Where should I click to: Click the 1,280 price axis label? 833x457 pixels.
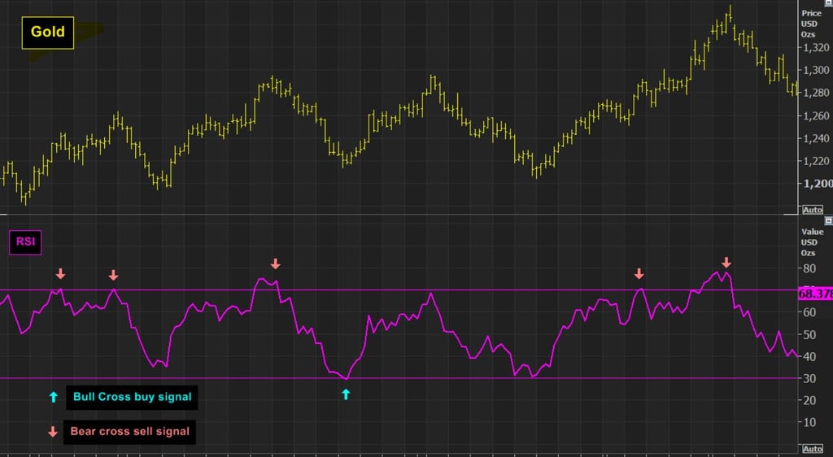[x=816, y=93]
